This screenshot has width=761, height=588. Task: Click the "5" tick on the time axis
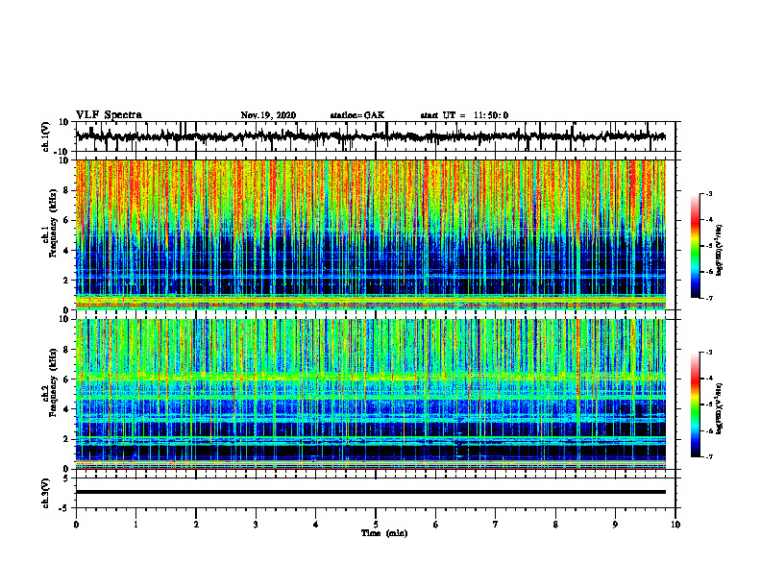(376, 525)
